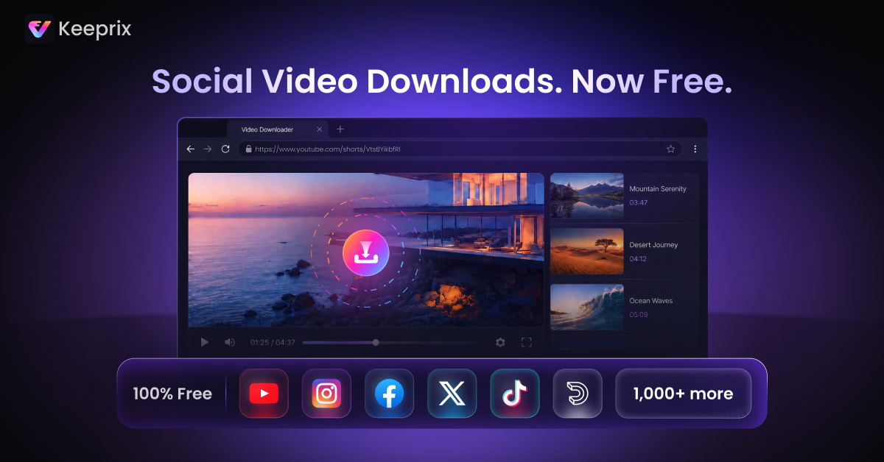The height and width of the screenshot is (462, 884).
Task: Click the Facebook icon
Action: [x=389, y=394]
